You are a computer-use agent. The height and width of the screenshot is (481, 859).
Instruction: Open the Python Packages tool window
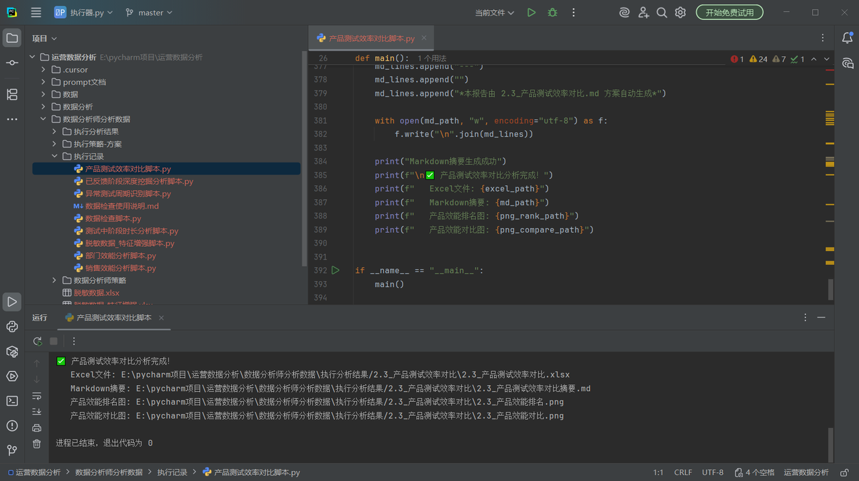tap(12, 352)
